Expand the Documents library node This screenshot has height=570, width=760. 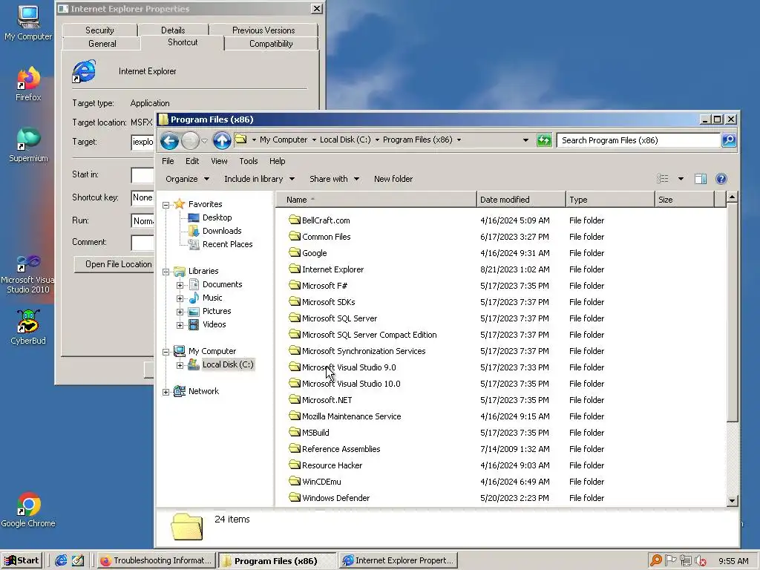point(180,285)
